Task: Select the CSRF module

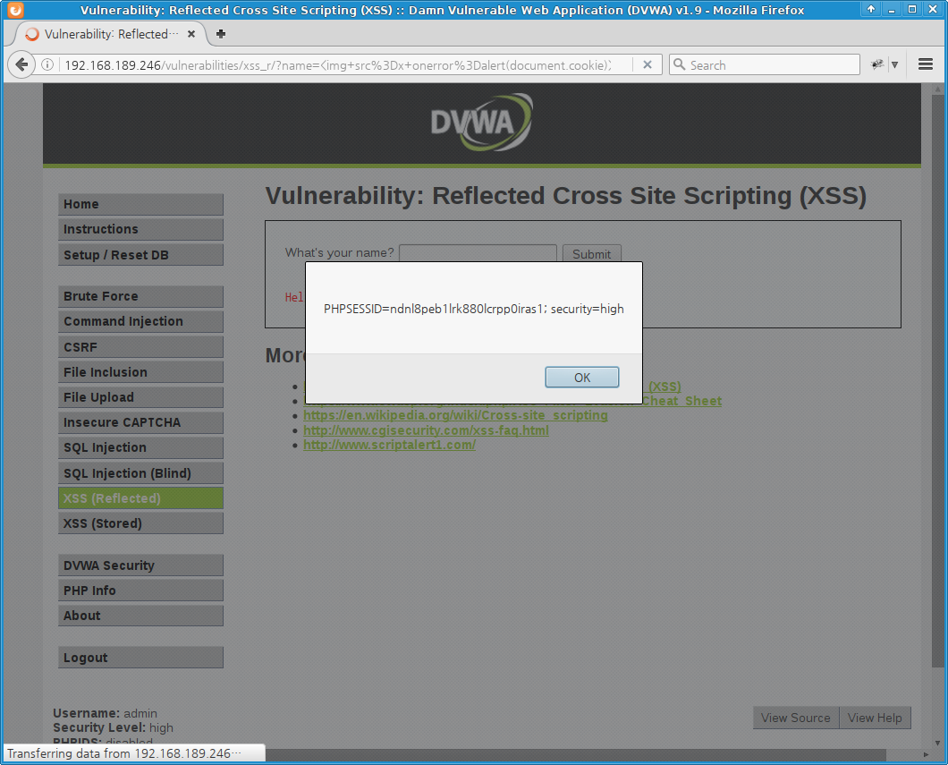Action: click(141, 347)
